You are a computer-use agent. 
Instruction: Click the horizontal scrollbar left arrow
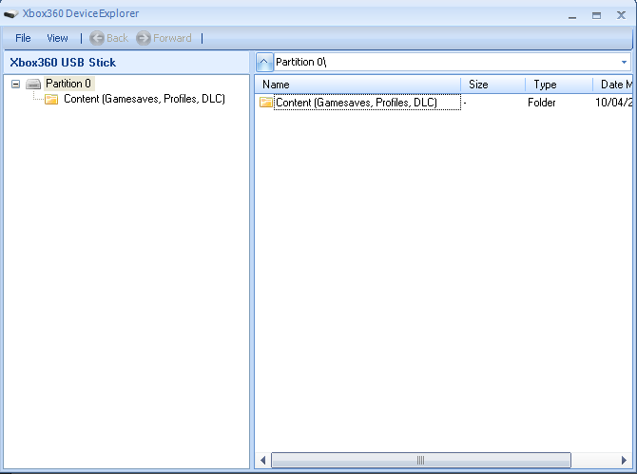(x=262, y=460)
